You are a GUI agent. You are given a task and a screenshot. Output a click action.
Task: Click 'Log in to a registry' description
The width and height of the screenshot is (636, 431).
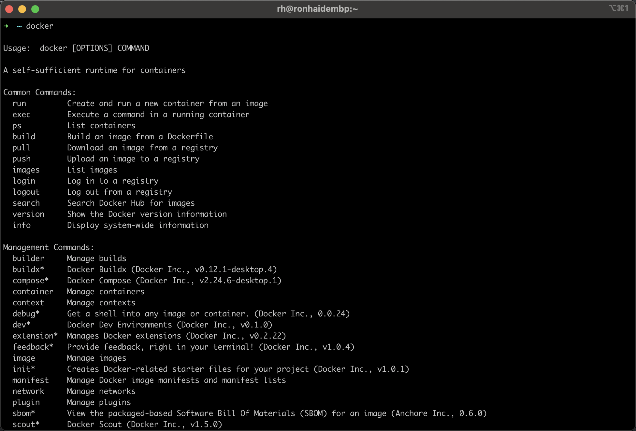point(113,181)
